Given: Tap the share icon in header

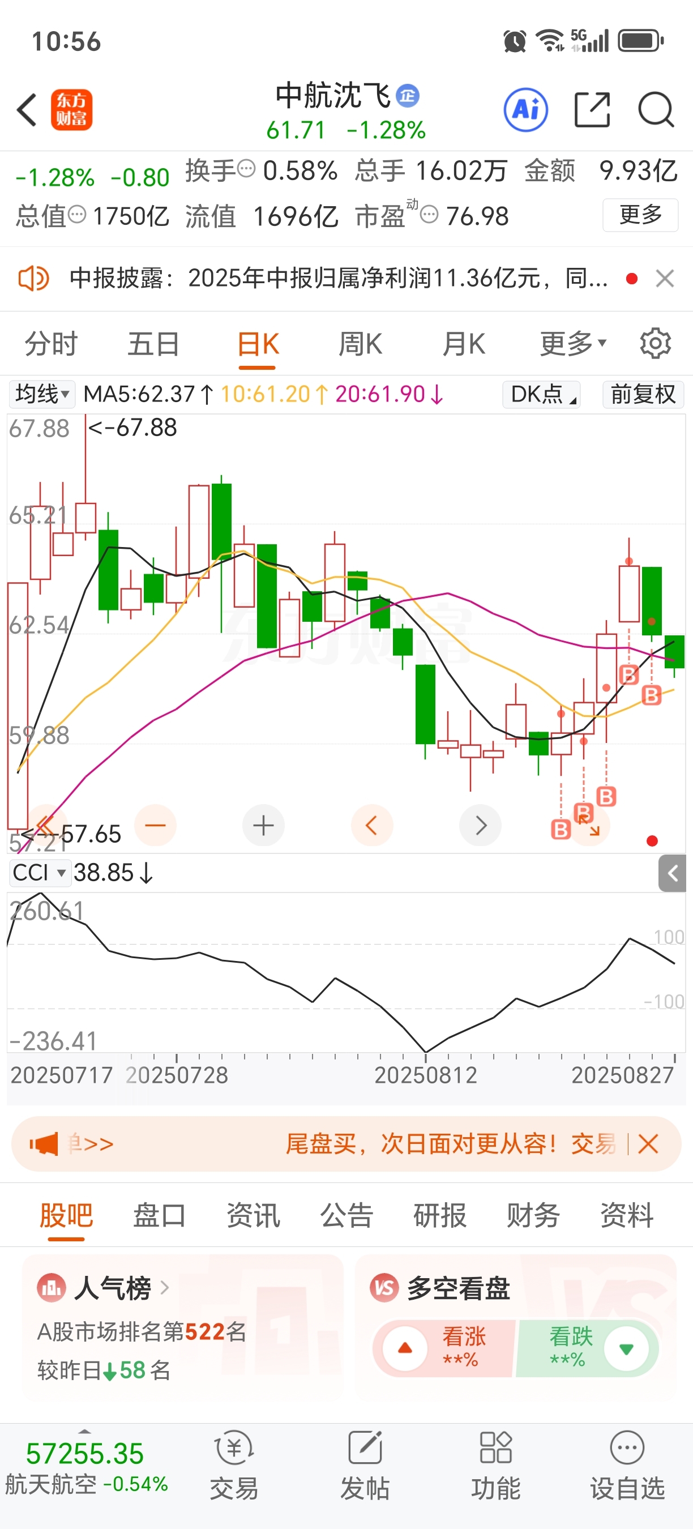Looking at the screenshot, I should click(592, 110).
